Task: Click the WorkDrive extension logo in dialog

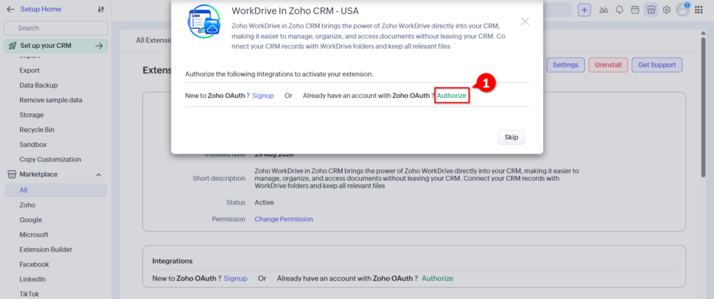Action: coord(204,22)
